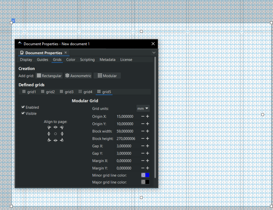The height and width of the screenshot is (210, 273).
Task: Increase Block width with plus
Action: 148,131
